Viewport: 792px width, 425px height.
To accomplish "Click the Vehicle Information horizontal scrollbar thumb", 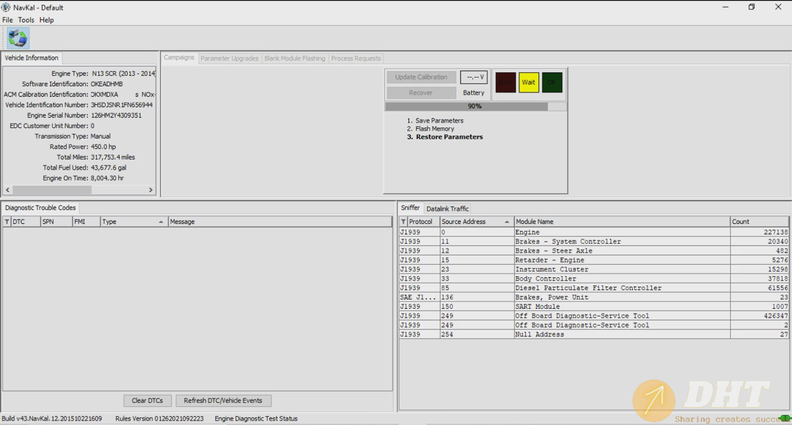I will click(52, 190).
